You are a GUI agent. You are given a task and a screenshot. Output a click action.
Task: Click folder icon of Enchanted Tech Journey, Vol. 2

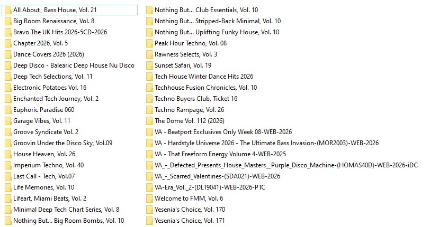[x=8, y=99]
